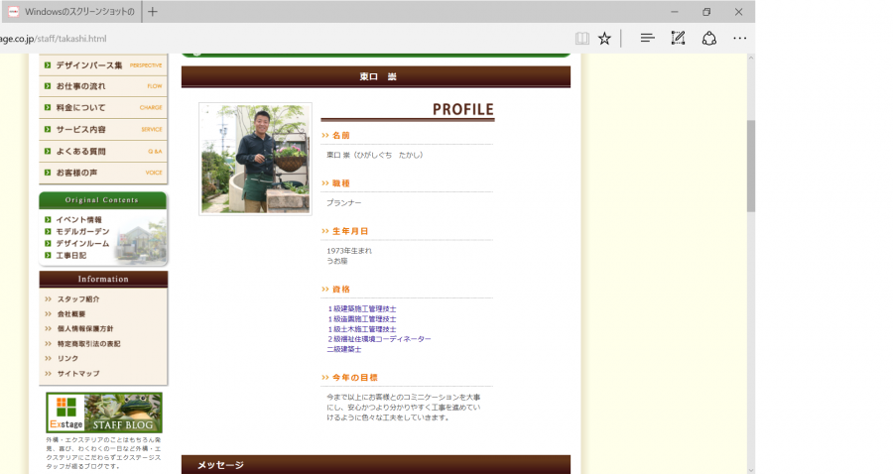Image resolution: width=893 pixels, height=474 pixels.
Task: Click the Share icon in toolbar
Action: click(708, 39)
